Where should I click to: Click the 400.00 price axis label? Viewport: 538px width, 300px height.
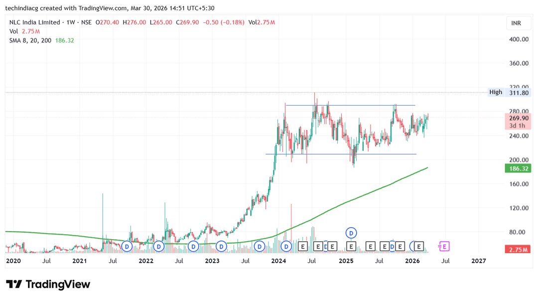click(519, 39)
